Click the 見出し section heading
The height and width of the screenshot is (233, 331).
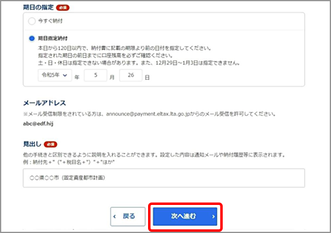(32, 144)
